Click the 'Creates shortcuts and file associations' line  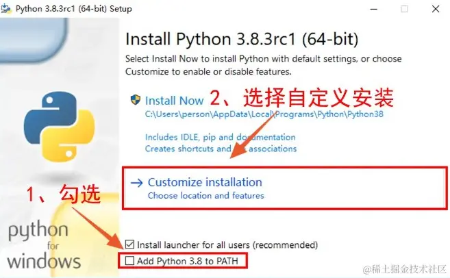pos(221,149)
